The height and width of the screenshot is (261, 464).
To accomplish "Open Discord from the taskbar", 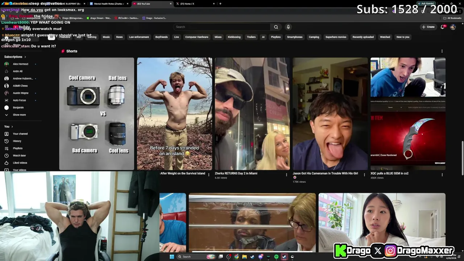I will tap(260, 257).
